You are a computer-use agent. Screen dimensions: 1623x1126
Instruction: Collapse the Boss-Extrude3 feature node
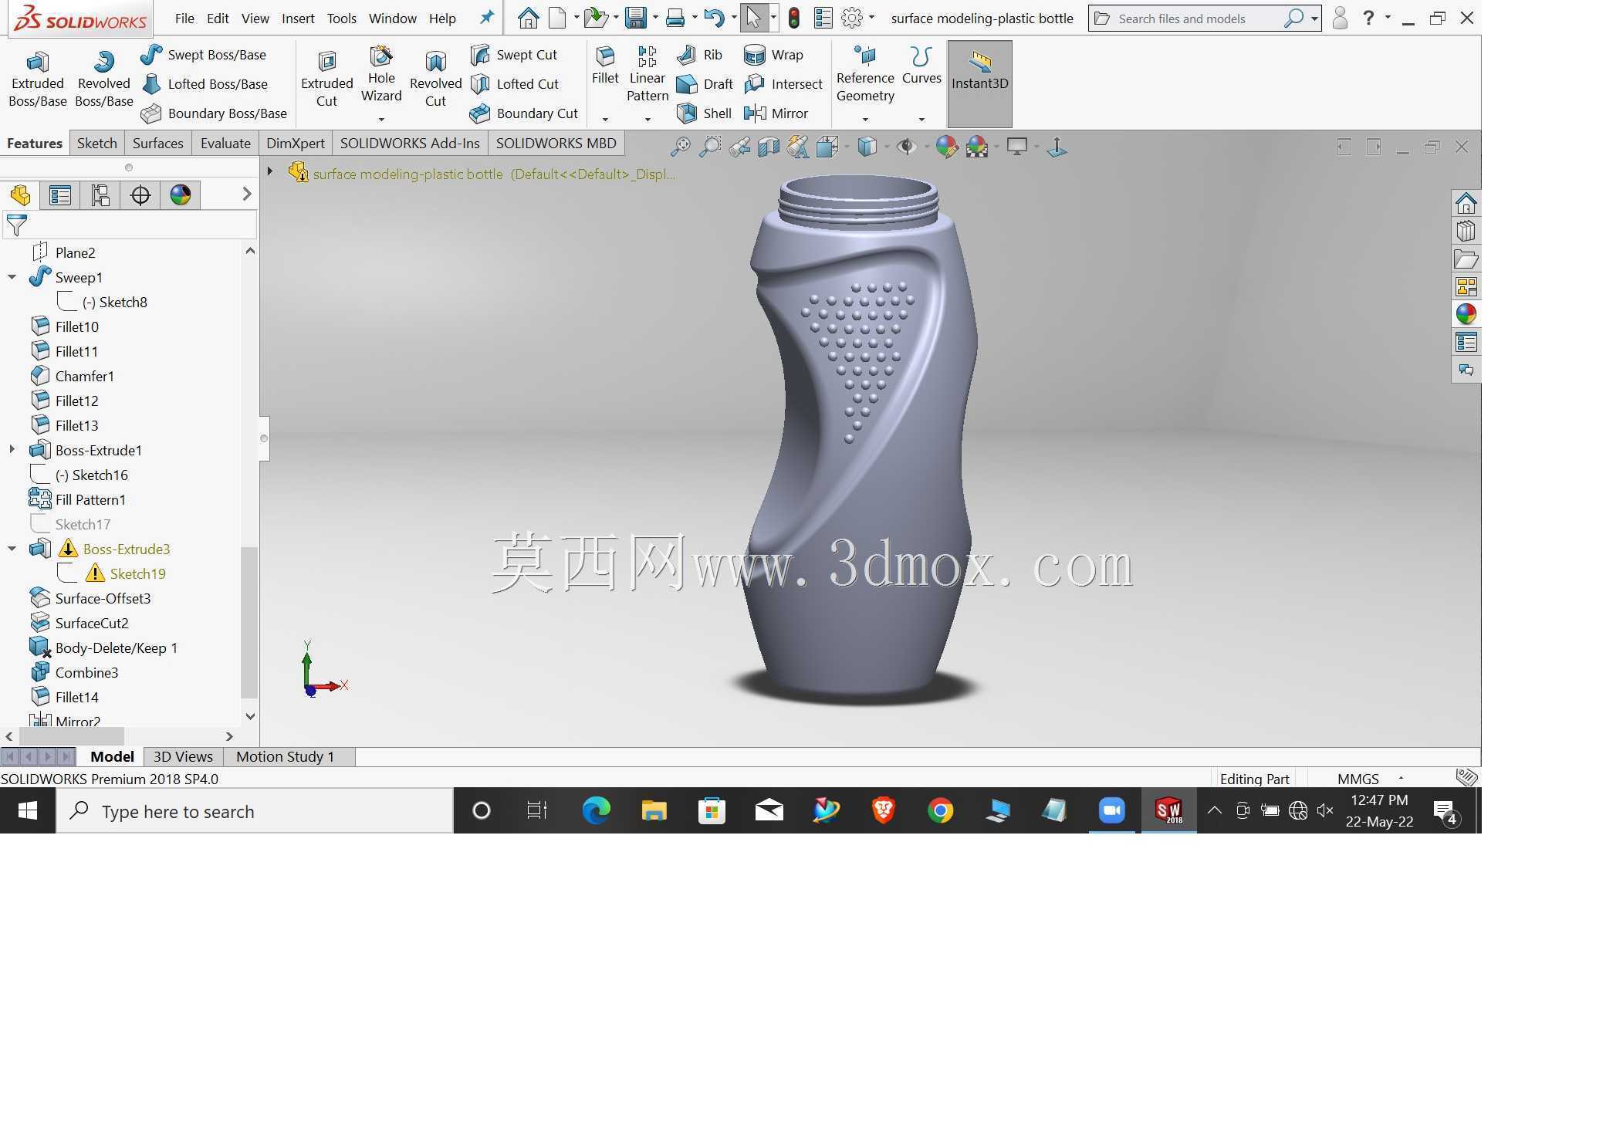pos(12,549)
